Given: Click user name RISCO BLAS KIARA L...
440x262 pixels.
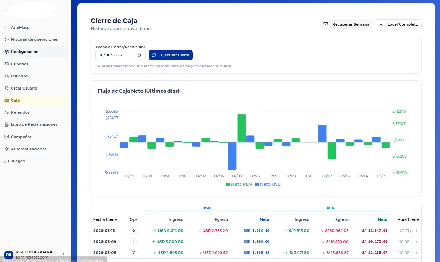Looking at the screenshot, I should pos(37,252).
